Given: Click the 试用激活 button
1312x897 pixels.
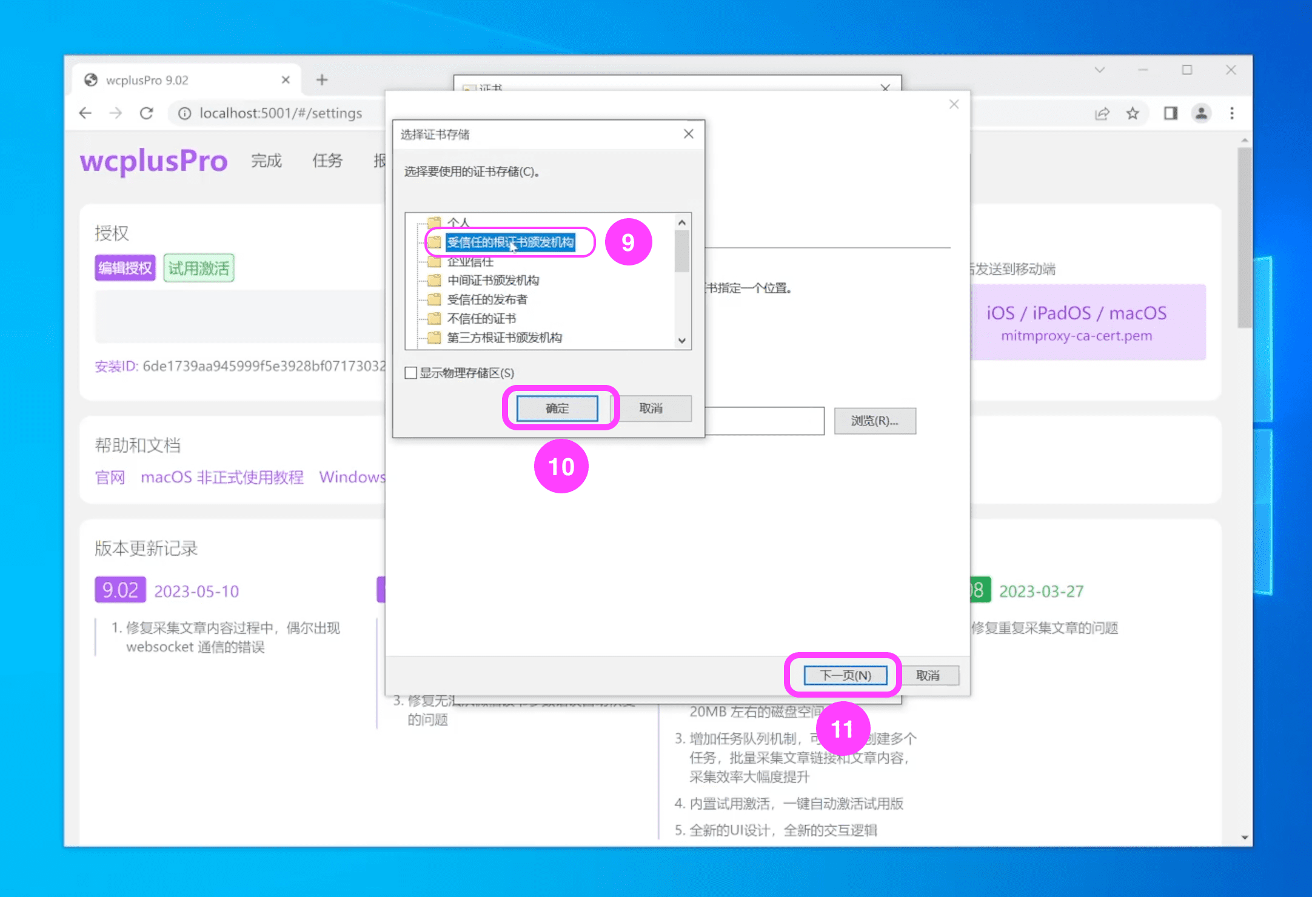Looking at the screenshot, I should coord(198,268).
